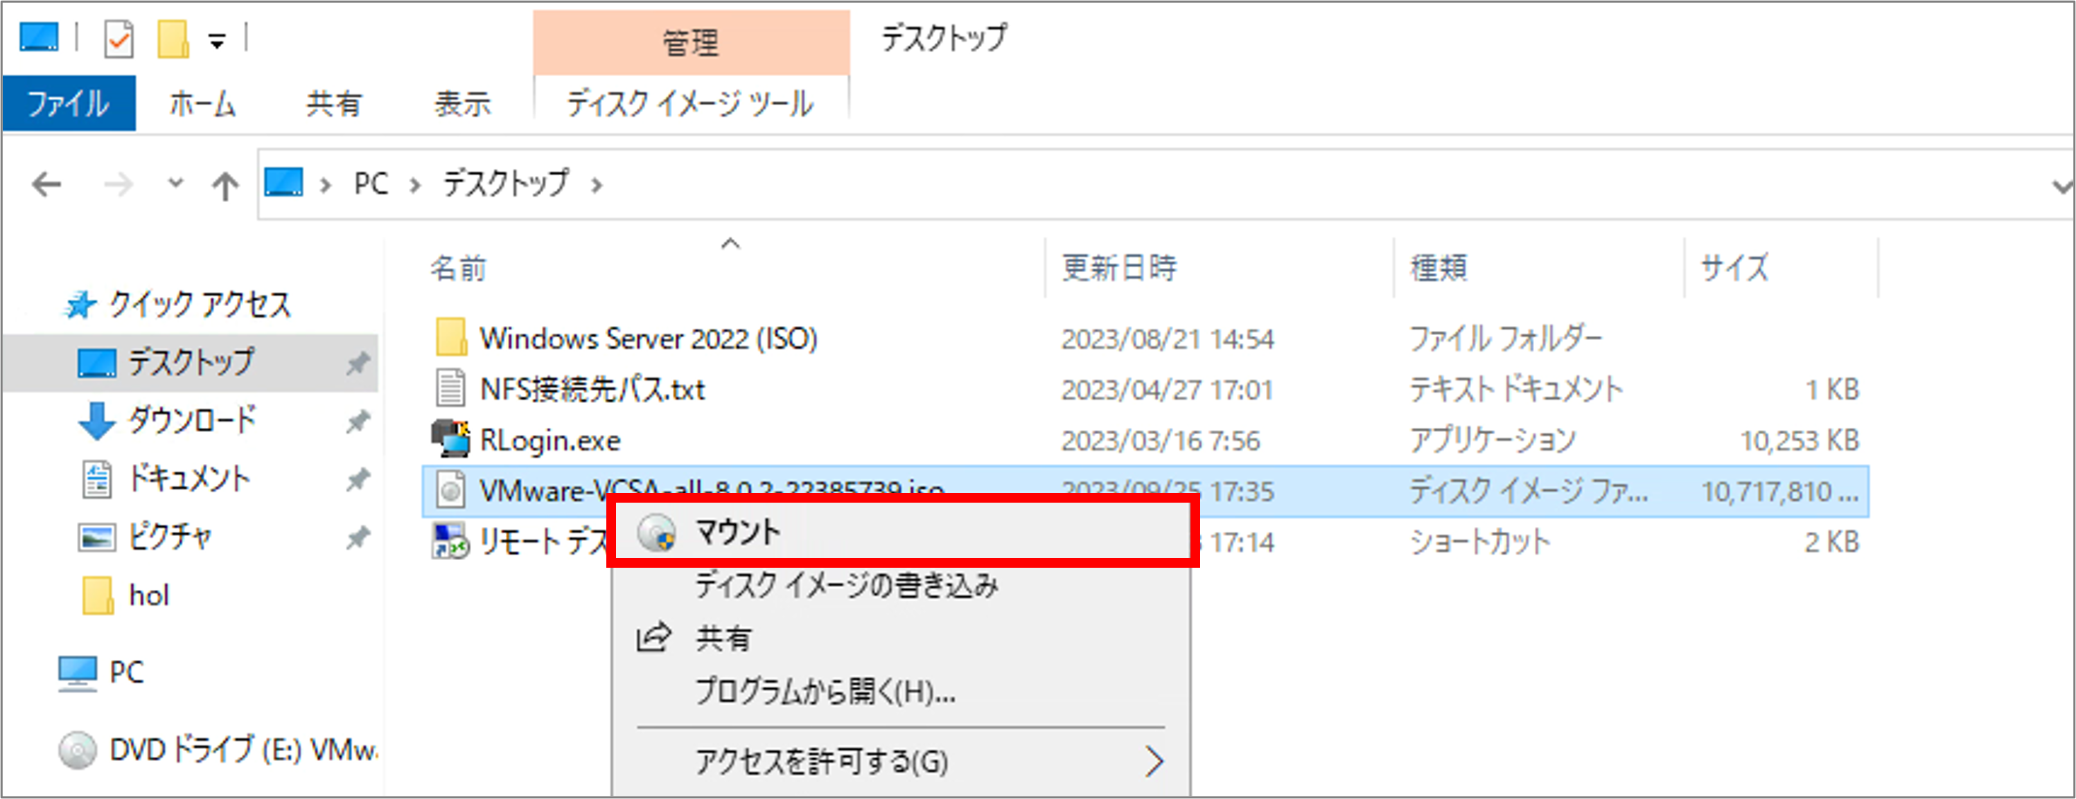2076x799 pixels.
Task: Switch to the 共有 ribbon tab
Action: pos(334,104)
